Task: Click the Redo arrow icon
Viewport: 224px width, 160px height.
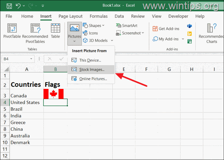Action: 31,6
